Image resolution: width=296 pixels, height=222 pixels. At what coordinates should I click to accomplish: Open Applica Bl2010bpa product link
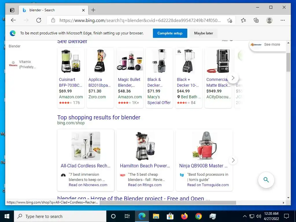pos(99,82)
